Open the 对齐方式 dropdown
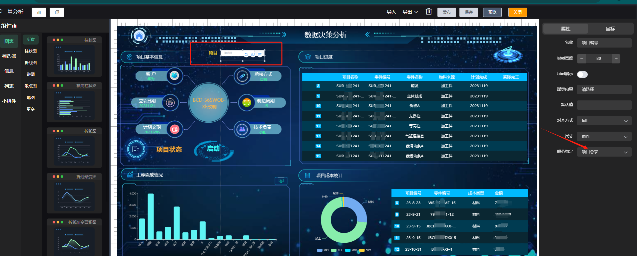This screenshot has width=637, height=256. click(604, 121)
